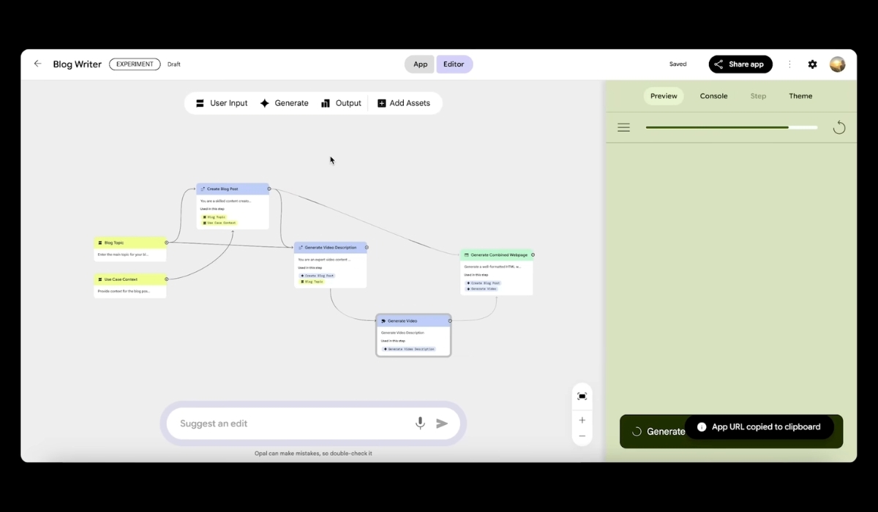Send the edit suggestion with arrow icon

click(x=442, y=423)
